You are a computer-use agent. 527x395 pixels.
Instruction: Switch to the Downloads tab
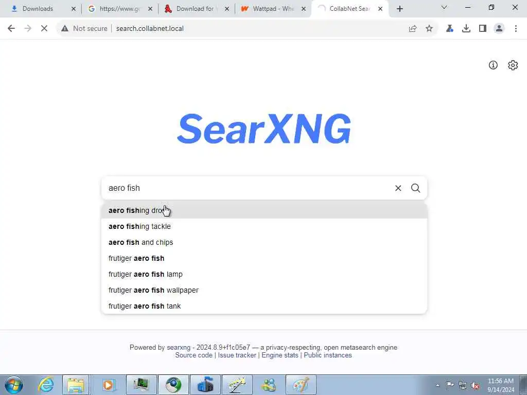(38, 9)
